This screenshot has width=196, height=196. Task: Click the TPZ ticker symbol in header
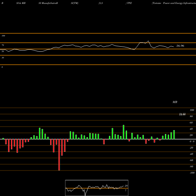(129, 3)
